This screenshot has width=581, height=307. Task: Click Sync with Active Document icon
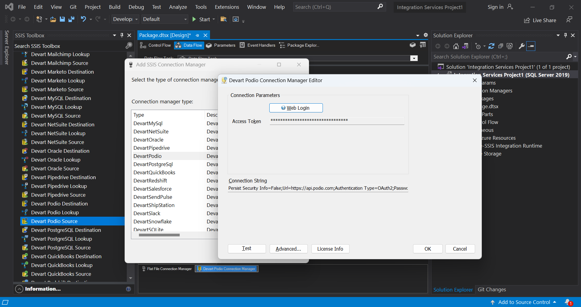coord(491,46)
